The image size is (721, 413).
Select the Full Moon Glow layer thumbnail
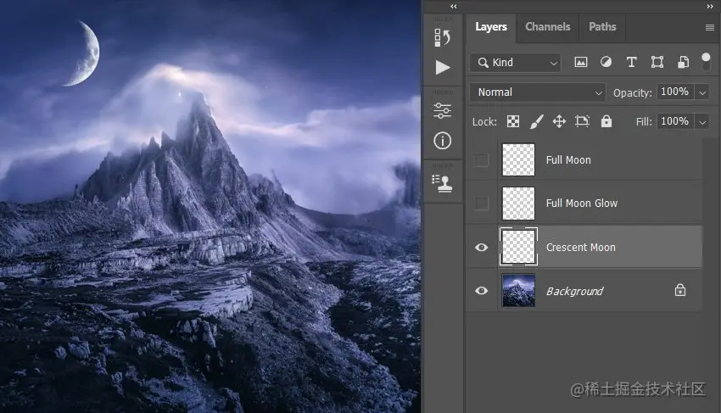(518, 204)
